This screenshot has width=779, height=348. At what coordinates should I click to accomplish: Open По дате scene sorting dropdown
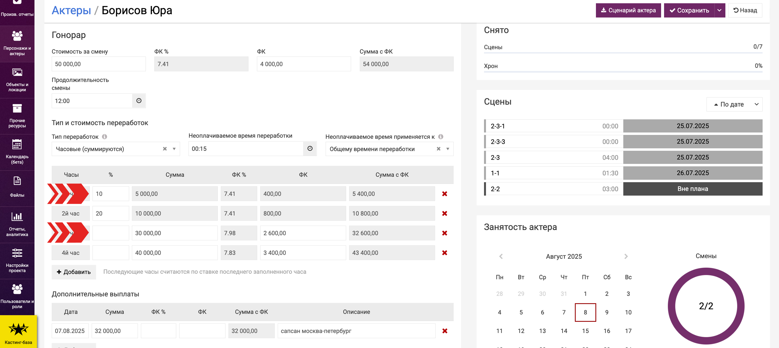tap(734, 104)
